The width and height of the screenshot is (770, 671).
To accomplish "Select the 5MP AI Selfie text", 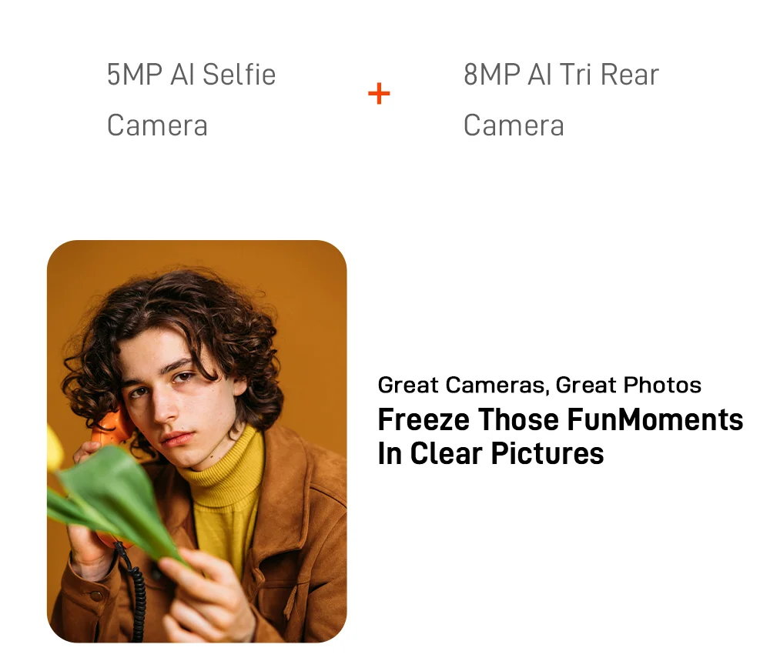I will point(191,75).
